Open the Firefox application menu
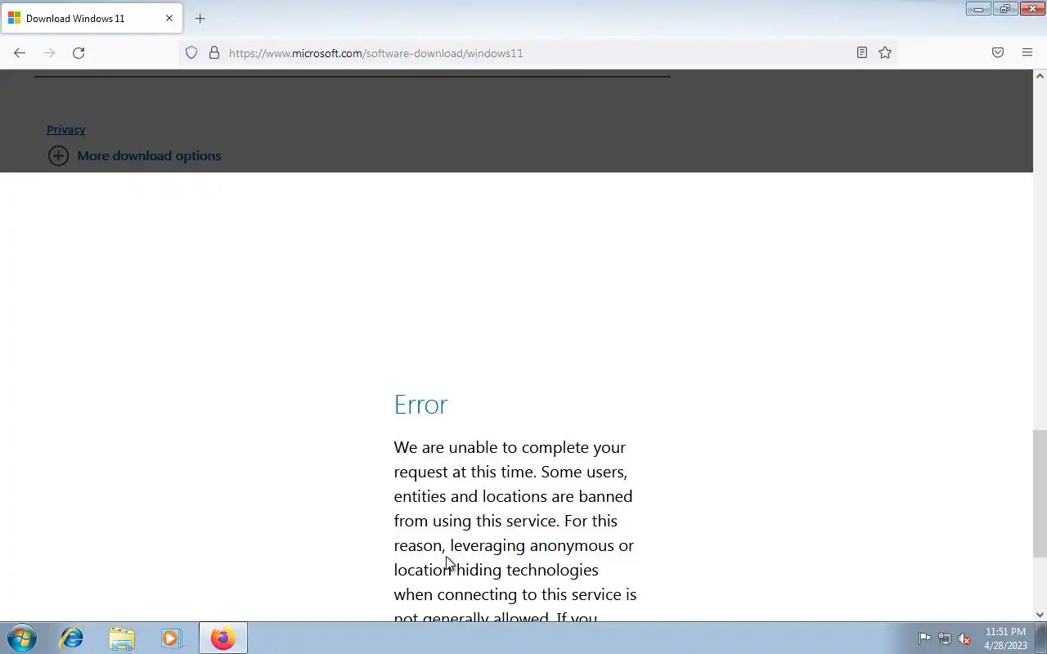 click(1027, 52)
